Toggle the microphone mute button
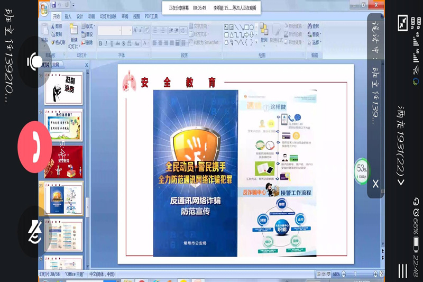 click(x=35, y=231)
